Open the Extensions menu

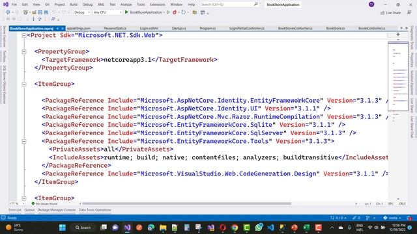[x=157, y=5]
